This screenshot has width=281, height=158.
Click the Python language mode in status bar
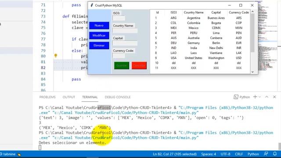tap(253, 154)
